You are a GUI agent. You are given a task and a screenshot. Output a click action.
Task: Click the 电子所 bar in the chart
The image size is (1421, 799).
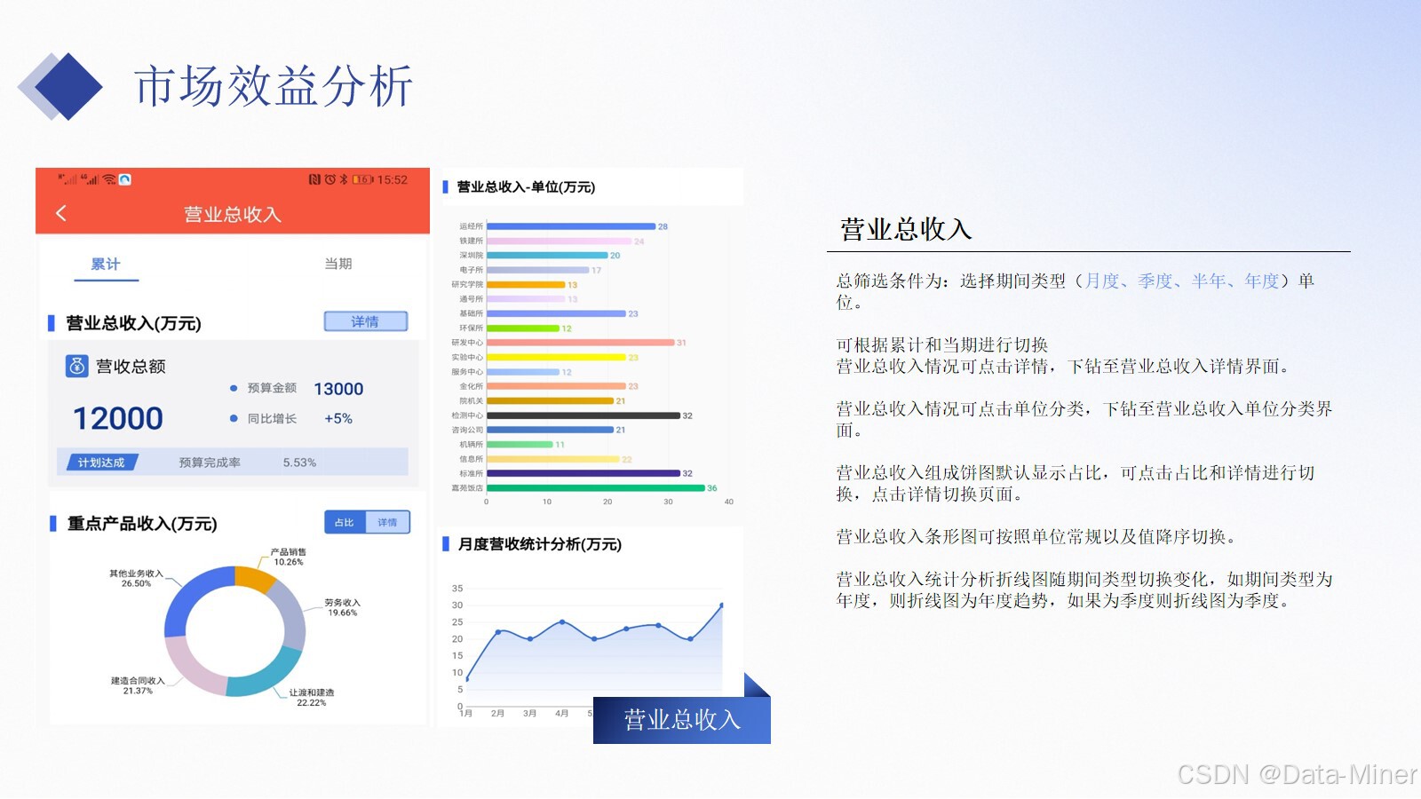pyautogui.click(x=538, y=270)
